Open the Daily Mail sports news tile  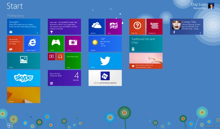pos(64,27)
